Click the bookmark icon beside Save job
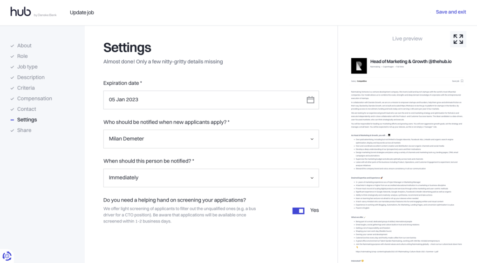The height and width of the screenshot is (263, 477). [x=462, y=81]
